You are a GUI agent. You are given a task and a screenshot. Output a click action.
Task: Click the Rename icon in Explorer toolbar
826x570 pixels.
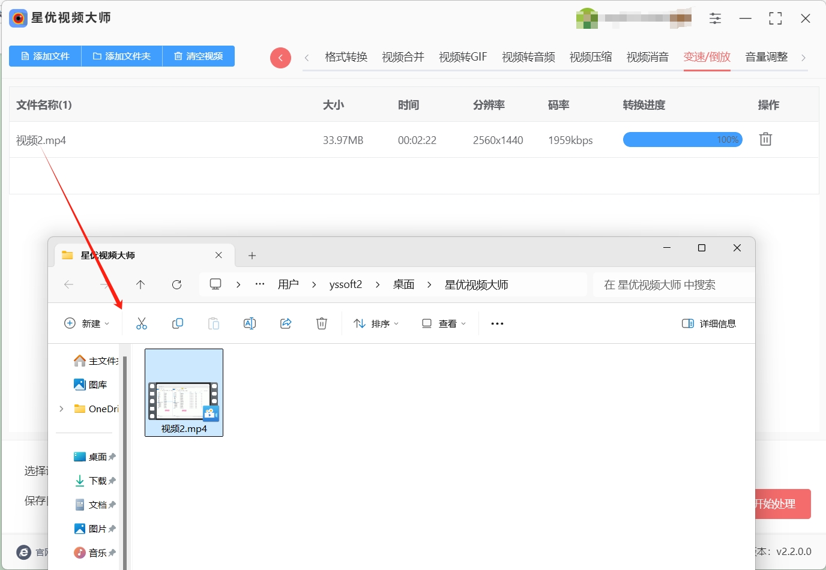click(250, 323)
